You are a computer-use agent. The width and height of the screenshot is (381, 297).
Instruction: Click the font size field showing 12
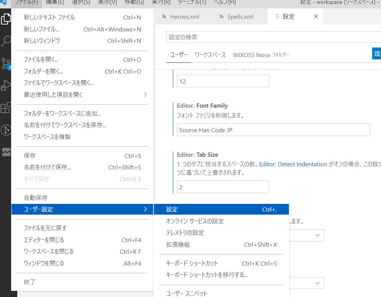223,81
